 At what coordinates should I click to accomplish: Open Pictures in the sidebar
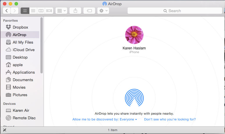click(20, 95)
